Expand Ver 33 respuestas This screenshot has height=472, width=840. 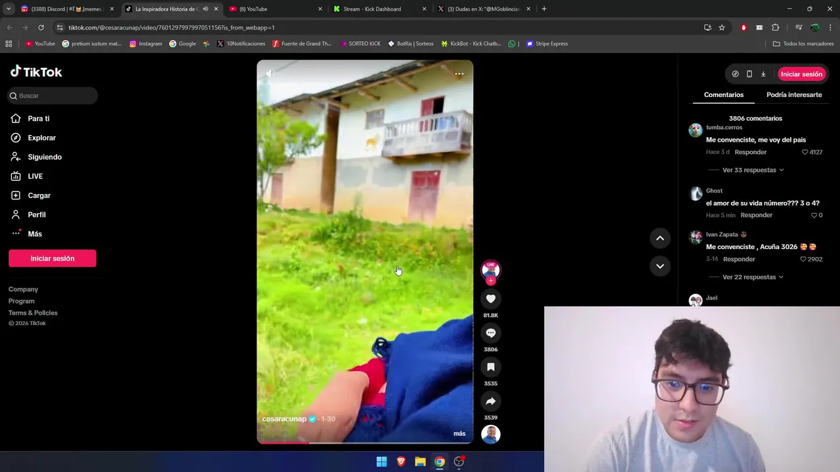point(753,170)
